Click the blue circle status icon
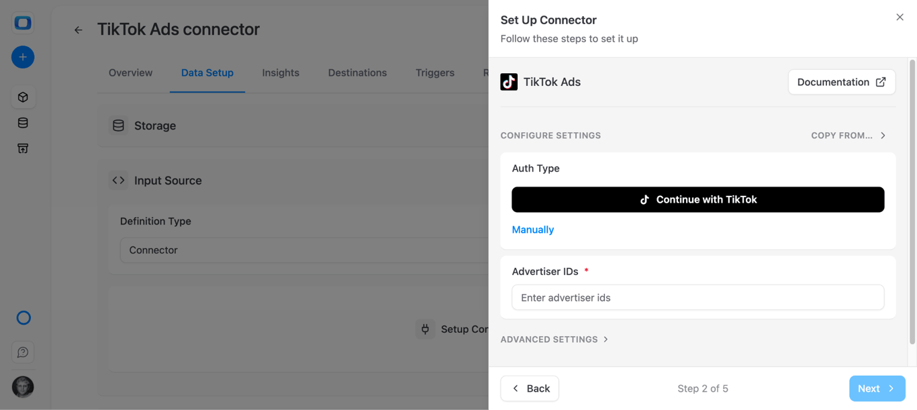The image size is (917, 410). point(23,318)
